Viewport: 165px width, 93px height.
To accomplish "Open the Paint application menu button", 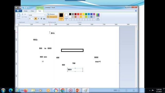I will [19, 11].
